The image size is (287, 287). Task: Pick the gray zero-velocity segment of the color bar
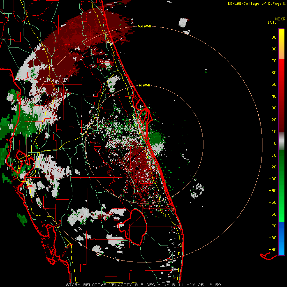tap(282, 141)
